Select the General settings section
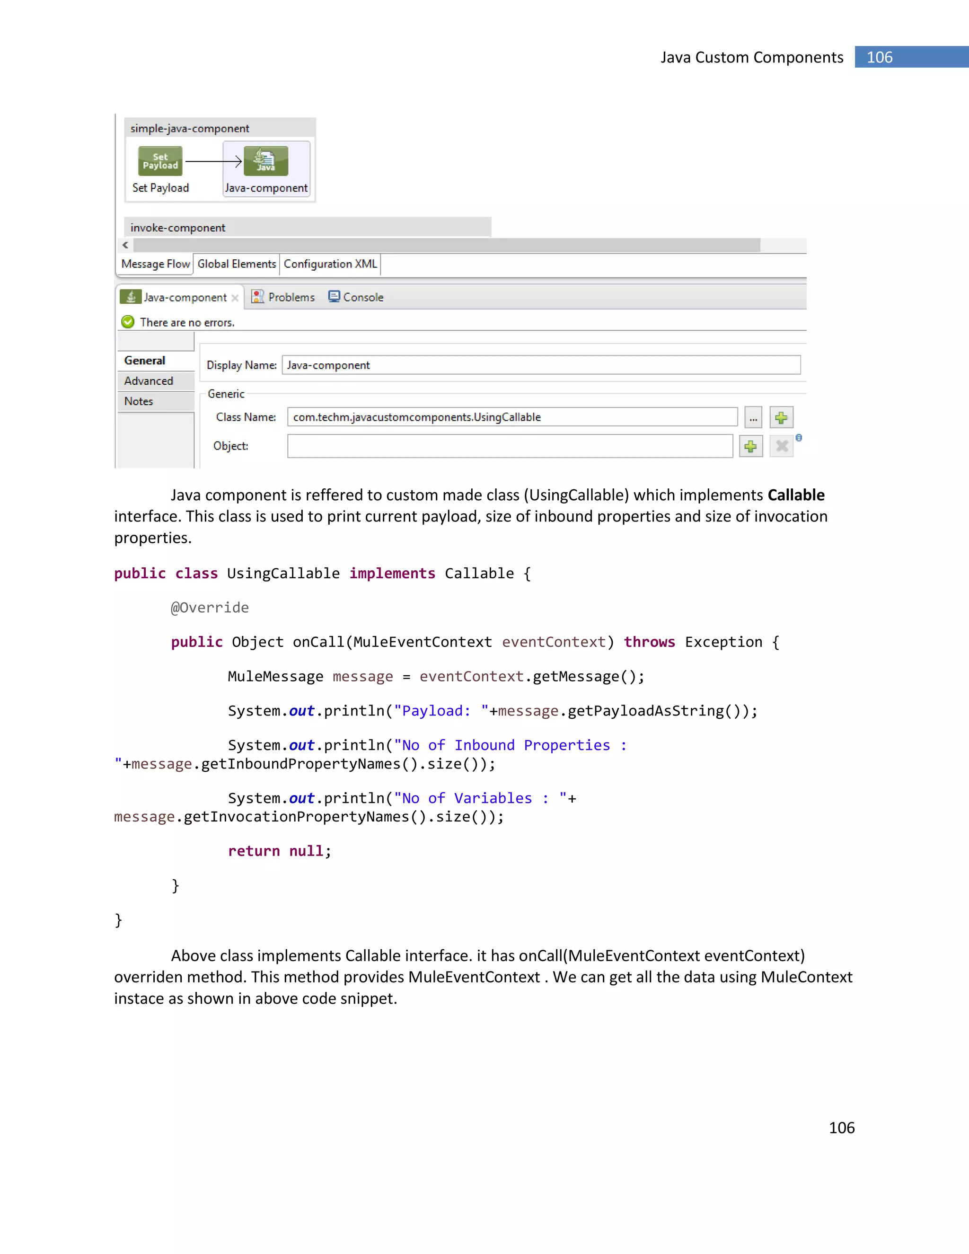Screen dimensions: 969x1254 click(156, 361)
